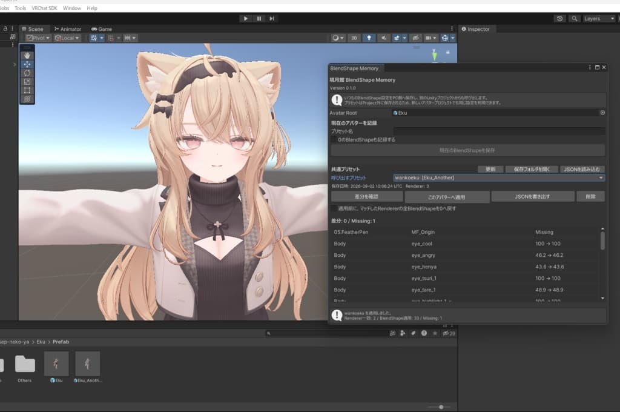Click the Step frame button
This screenshot has width=620, height=412.
click(x=272, y=19)
